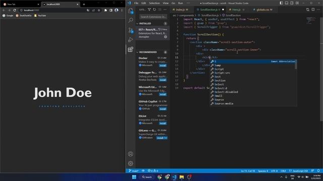The height and width of the screenshot is (181, 323).
Task: Toggle the panel layout icon
Action: [287, 3]
